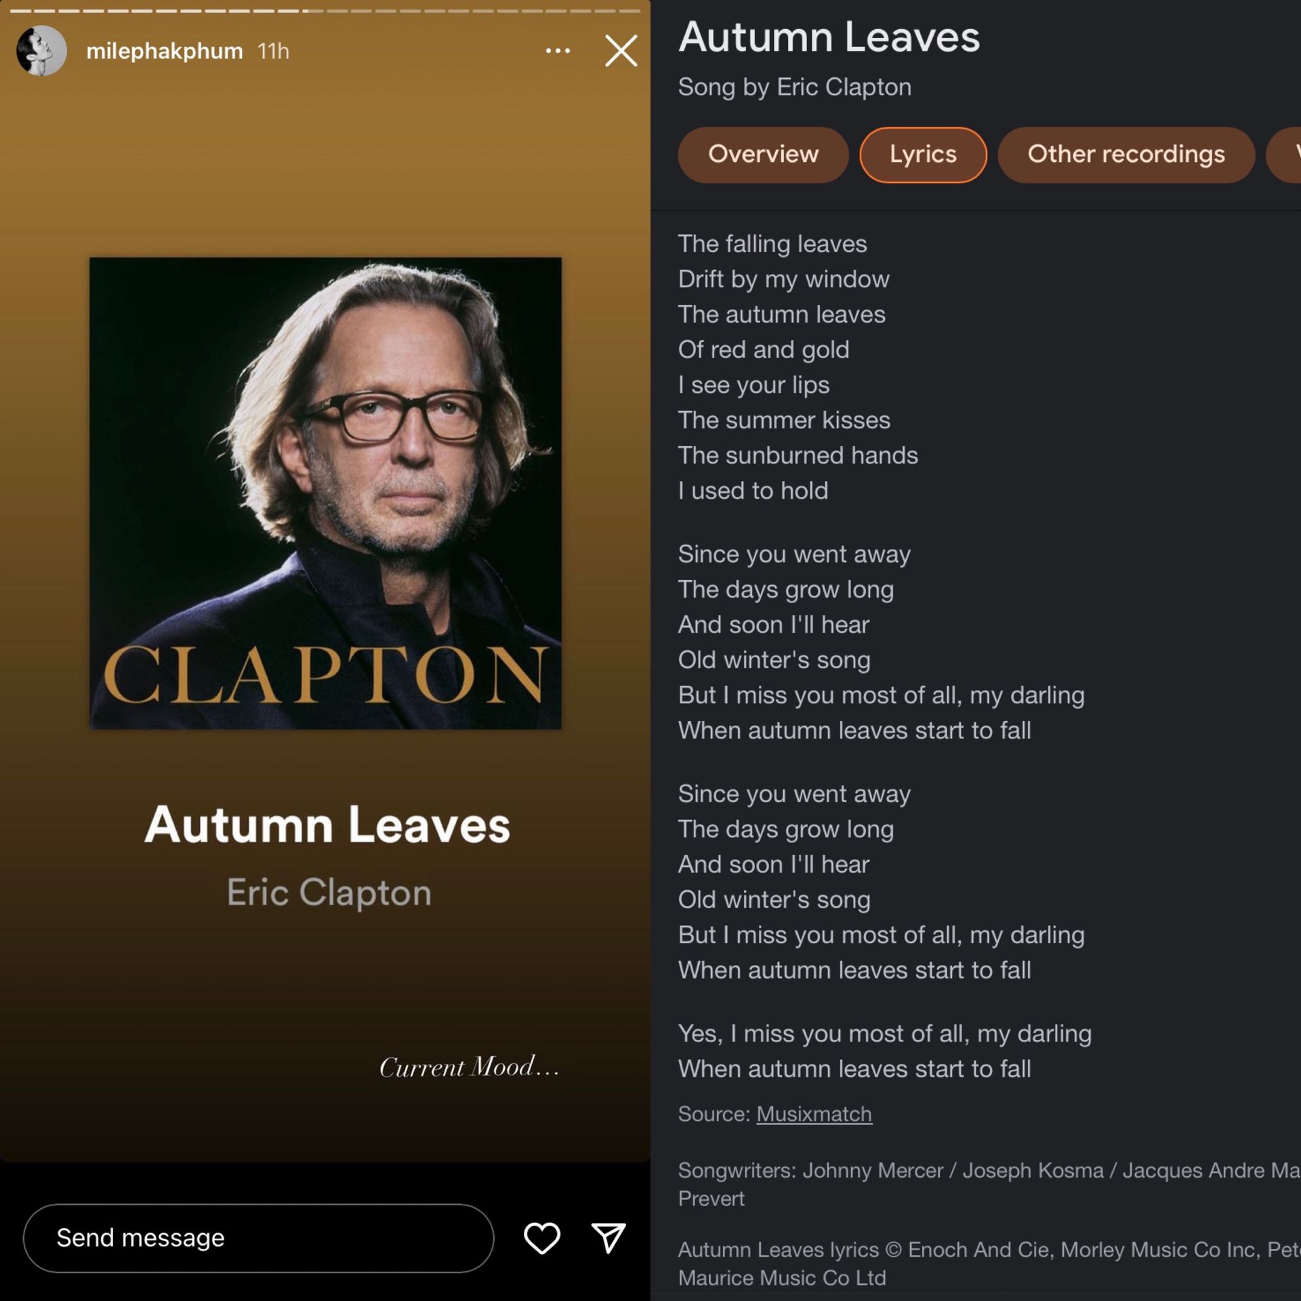The width and height of the screenshot is (1301, 1301).
Task: Click the 'Song by Eric Clapton' subtitle
Action: (795, 87)
